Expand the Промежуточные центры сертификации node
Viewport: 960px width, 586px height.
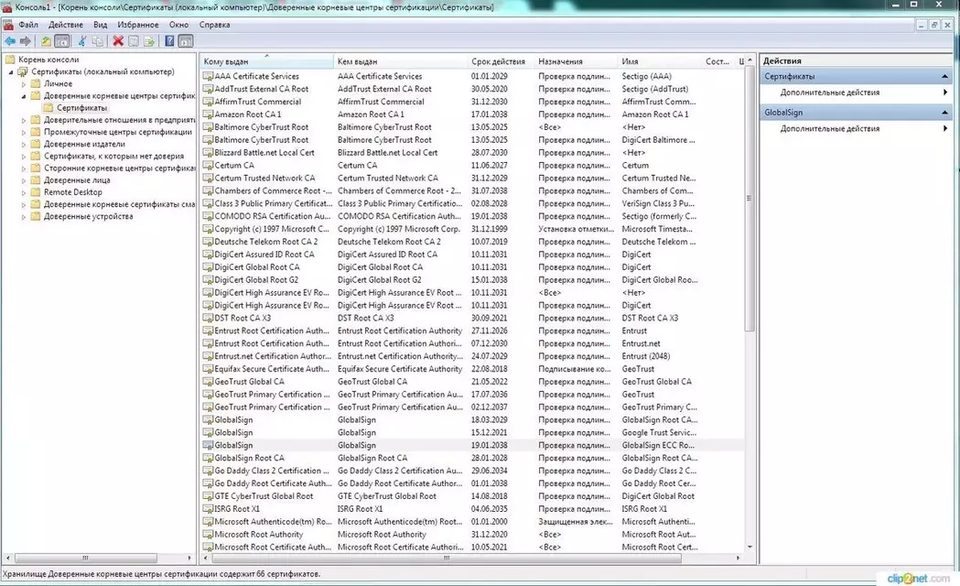pyautogui.click(x=24, y=132)
